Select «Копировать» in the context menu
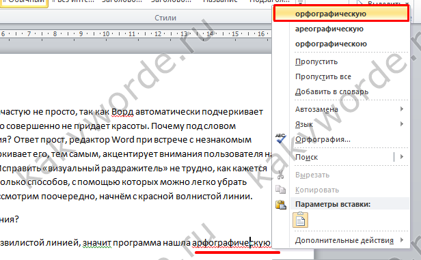Screen dimensions: 421x260 click(317, 190)
